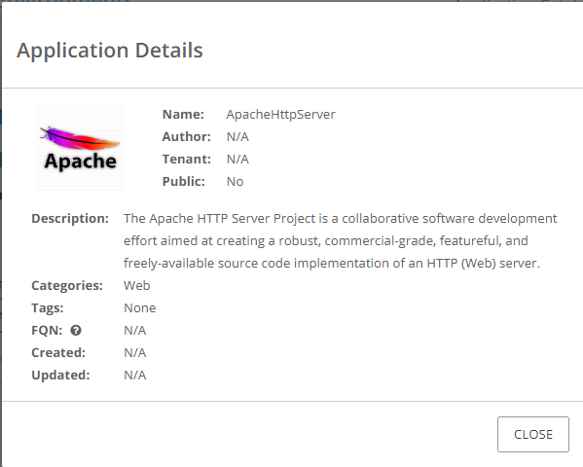Click the Description label
This screenshot has height=467, width=583.
tap(70, 218)
